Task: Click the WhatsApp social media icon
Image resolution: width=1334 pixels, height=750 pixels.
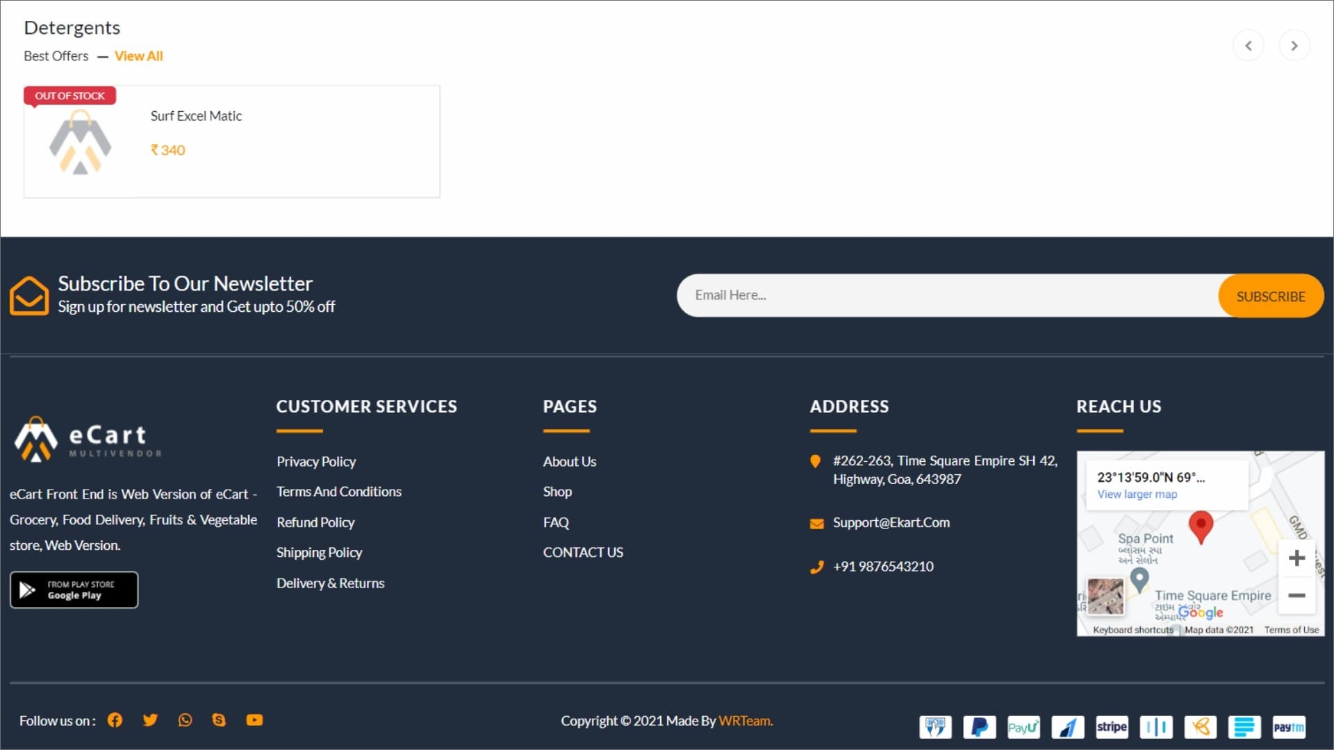Action: (184, 719)
